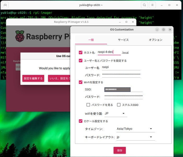Click the 設定を編集する button
The image size is (183, 157).
click(x=33, y=78)
